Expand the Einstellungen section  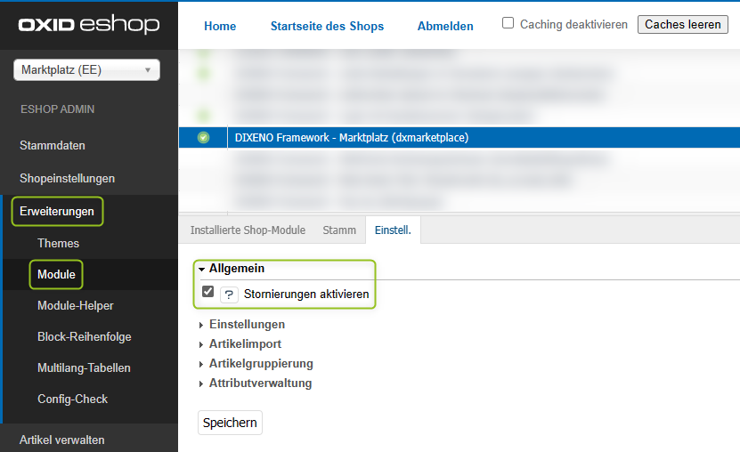[242, 324]
